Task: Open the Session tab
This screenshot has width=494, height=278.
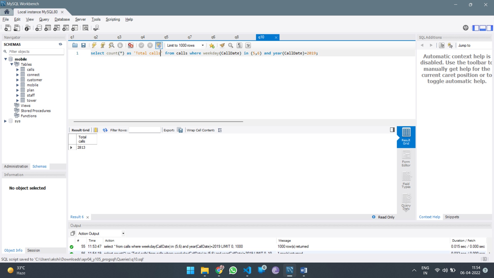Action: coord(33,250)
